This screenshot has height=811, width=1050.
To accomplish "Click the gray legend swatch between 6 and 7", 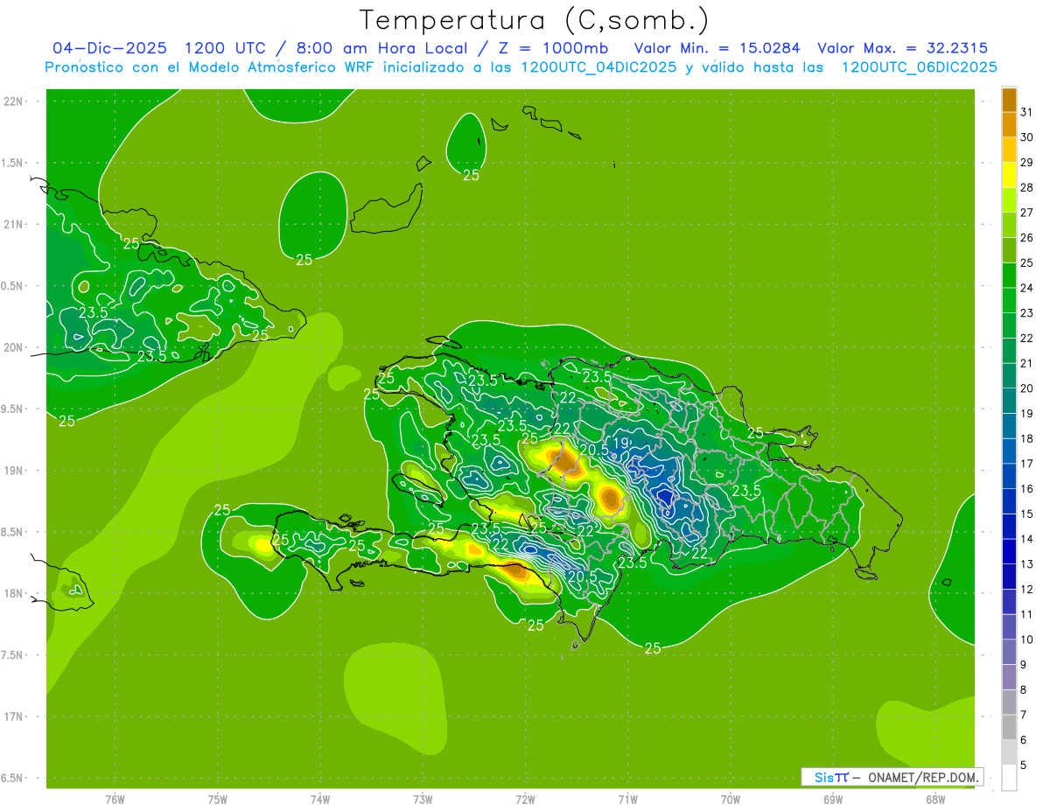I will [x=1009, y=727].
